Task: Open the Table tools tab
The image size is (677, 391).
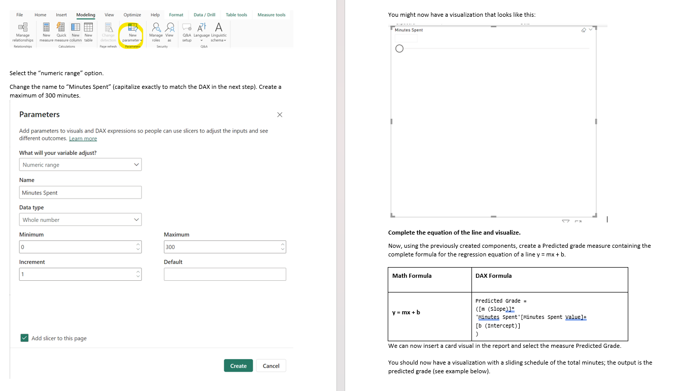Action: 236,15
